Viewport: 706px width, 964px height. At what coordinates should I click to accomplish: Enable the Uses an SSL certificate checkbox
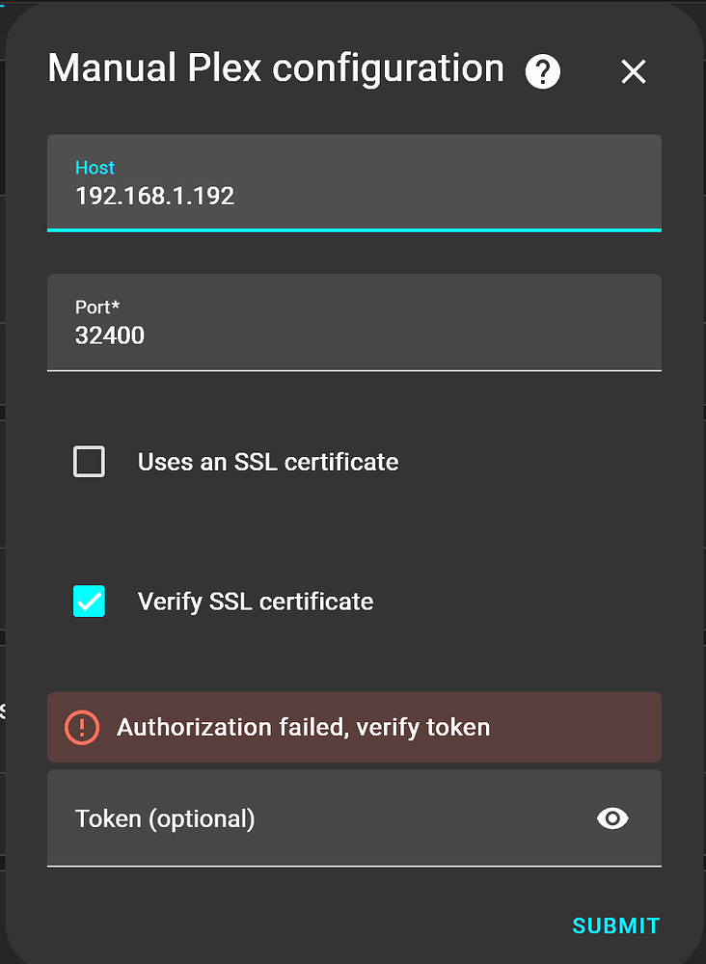(89, 462)
